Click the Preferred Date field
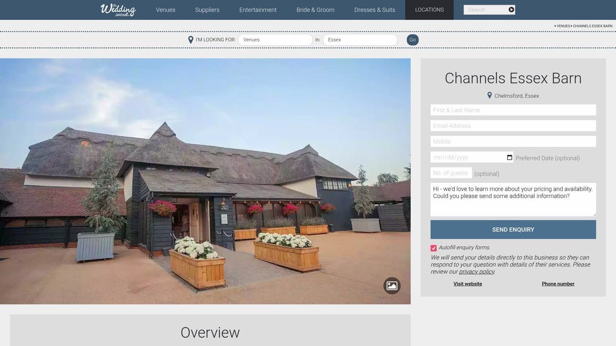Image resolution: width=616 pixels, height=346 pixels. [472, 157]
